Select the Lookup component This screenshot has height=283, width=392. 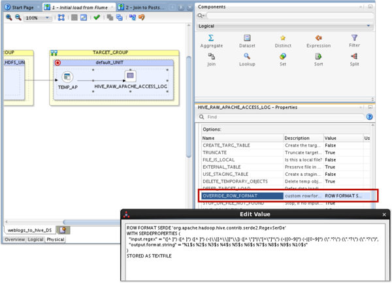[247, 59]
